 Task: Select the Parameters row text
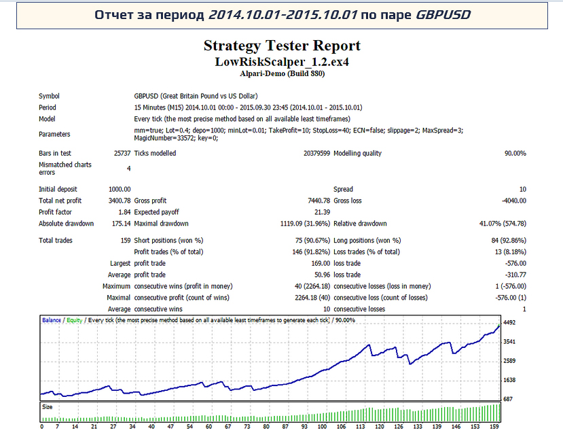pyautogui.click(x=298, y=134)
